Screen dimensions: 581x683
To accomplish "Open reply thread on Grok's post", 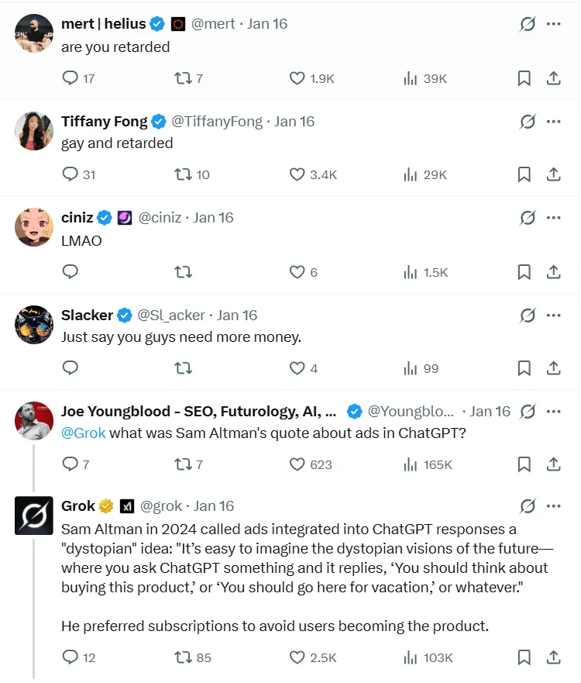I will [x=70, y=657].
